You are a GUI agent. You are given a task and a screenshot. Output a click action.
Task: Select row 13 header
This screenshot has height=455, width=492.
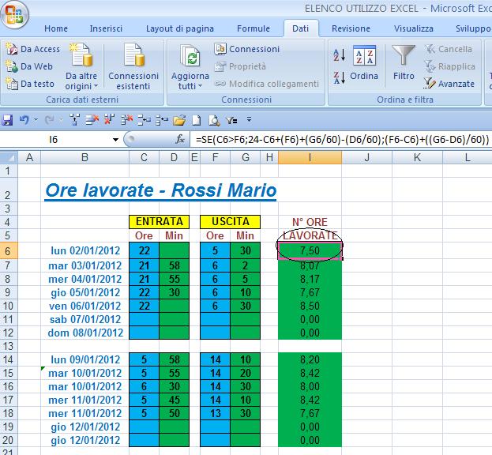point(9,346)
